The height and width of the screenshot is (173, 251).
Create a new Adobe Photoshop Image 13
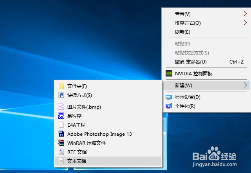(x=108, y=134)
